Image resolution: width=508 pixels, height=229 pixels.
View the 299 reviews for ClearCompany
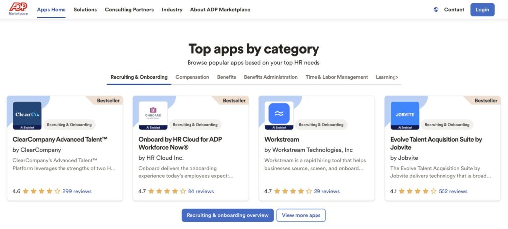coord(77,191)
